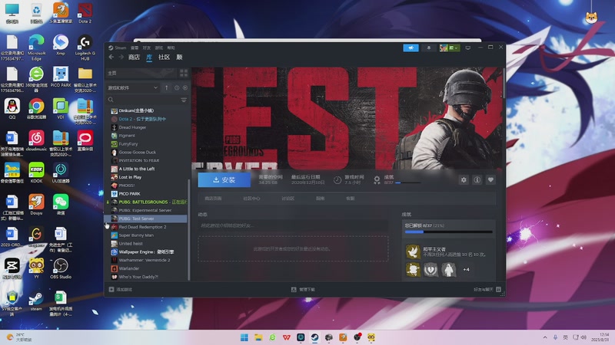
Task: Select Wallpaper Engine entry
Action: coord(148,252)
